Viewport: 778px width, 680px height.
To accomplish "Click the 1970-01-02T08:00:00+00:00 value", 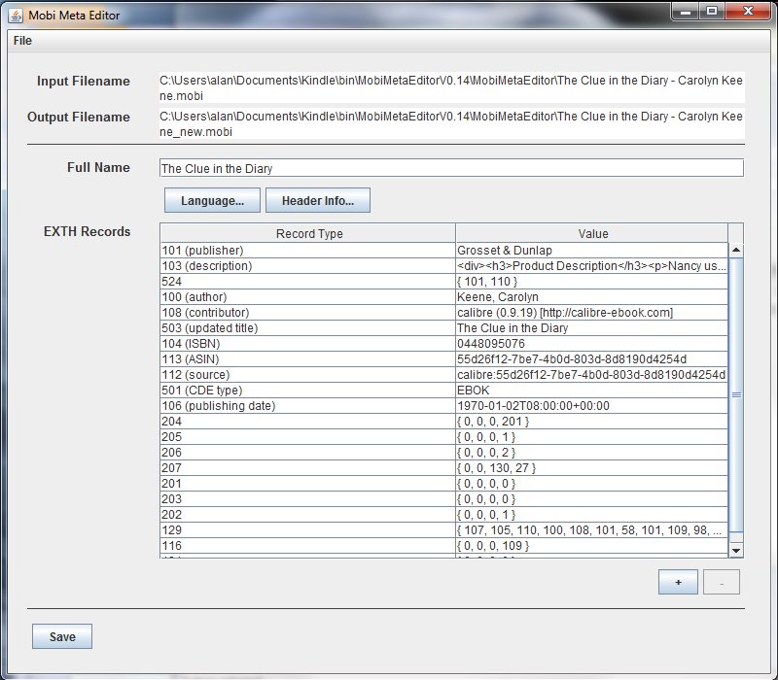I will (x=592, y=405).
